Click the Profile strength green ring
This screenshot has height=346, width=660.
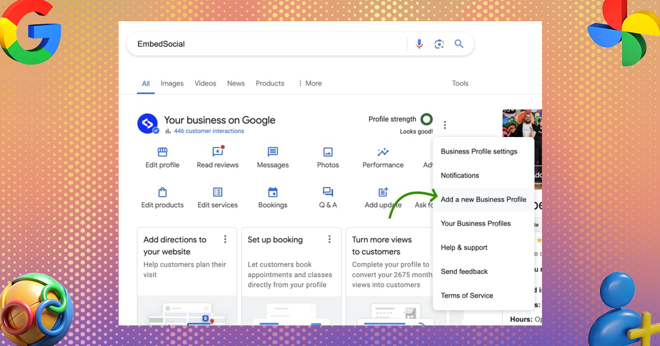(x=427, y=119)
